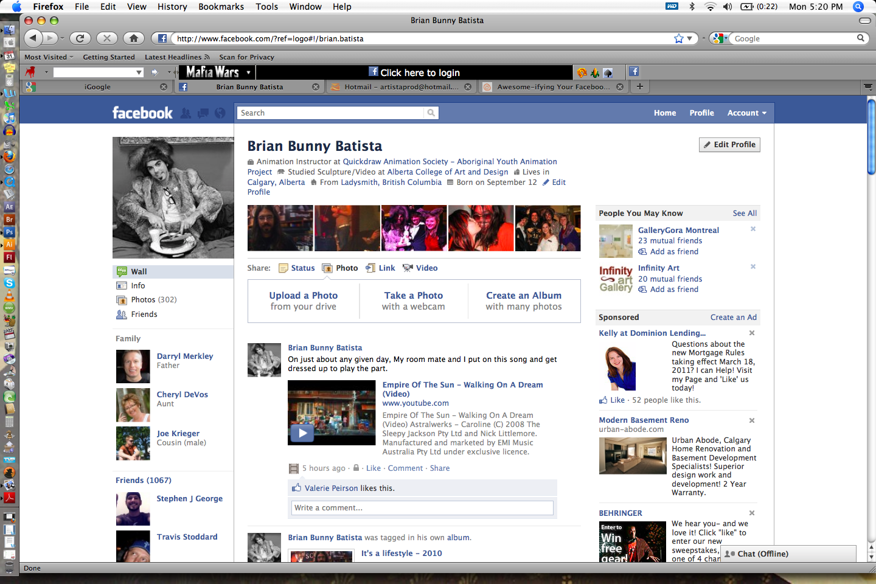Click the Edit Profile button

click(729, 145)
